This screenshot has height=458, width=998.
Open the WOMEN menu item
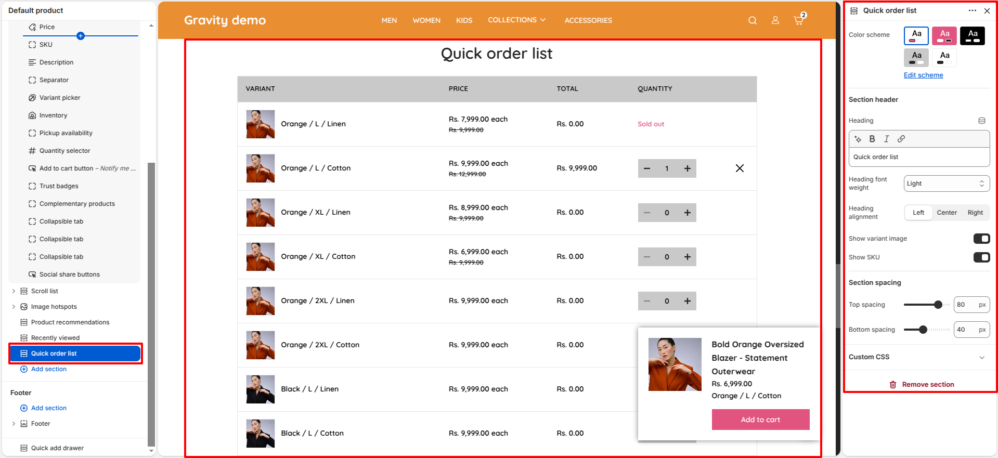426,20
